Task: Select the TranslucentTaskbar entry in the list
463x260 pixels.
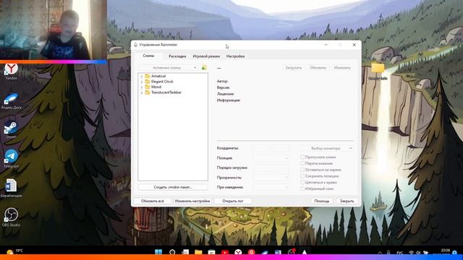Action: 166,92
